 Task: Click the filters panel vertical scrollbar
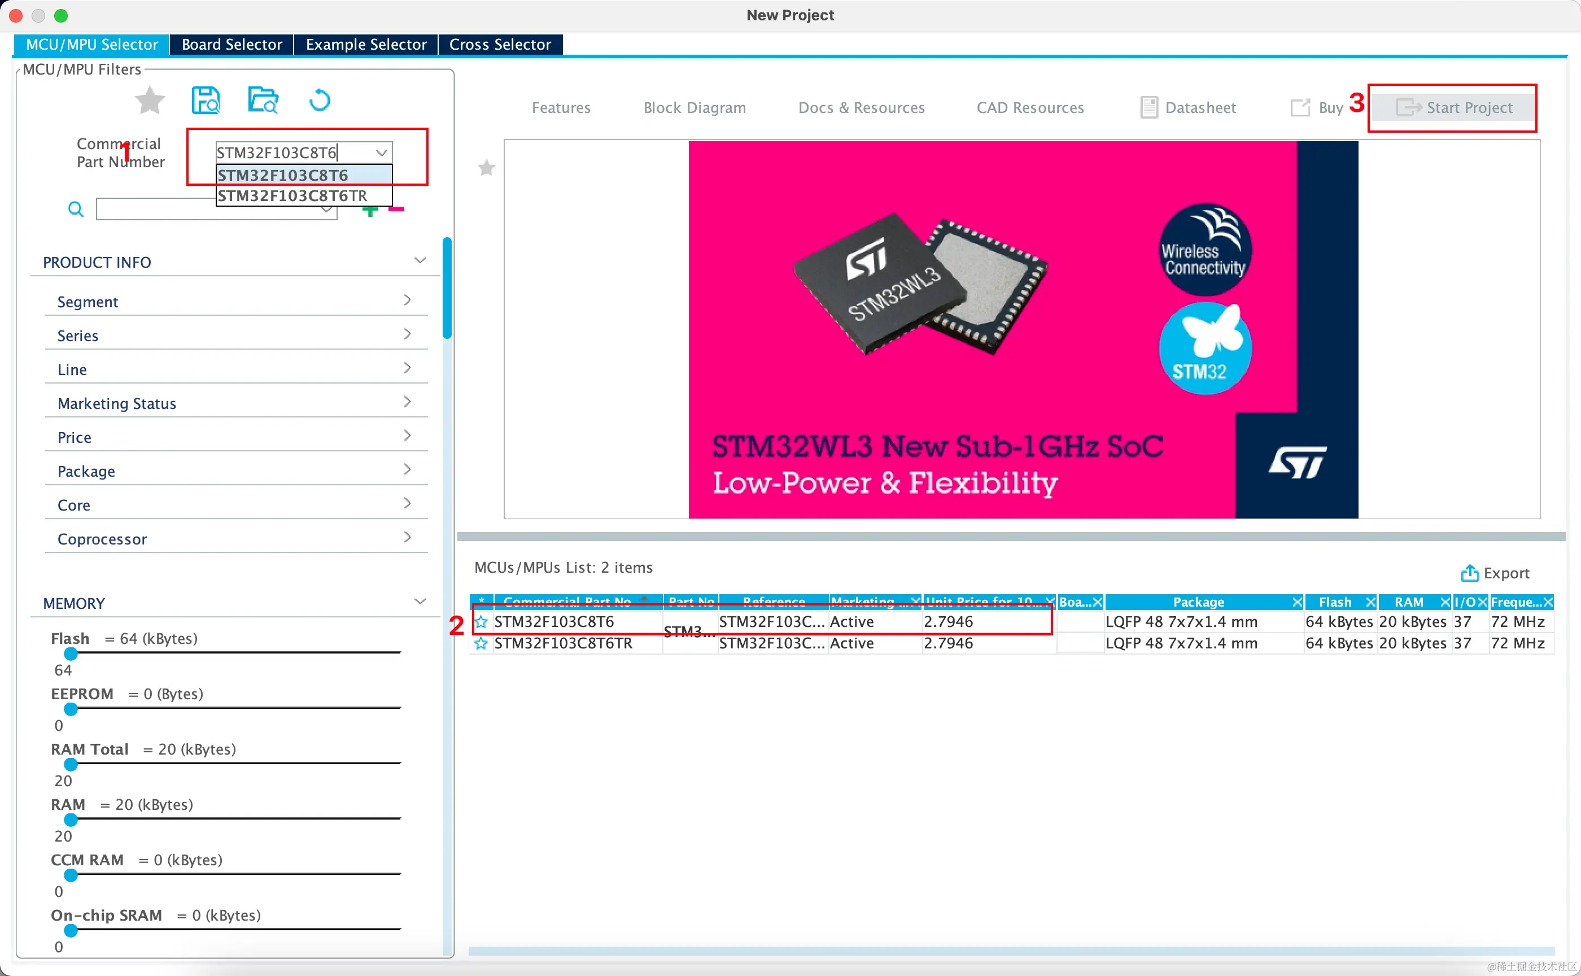click(x=447, y=288)
